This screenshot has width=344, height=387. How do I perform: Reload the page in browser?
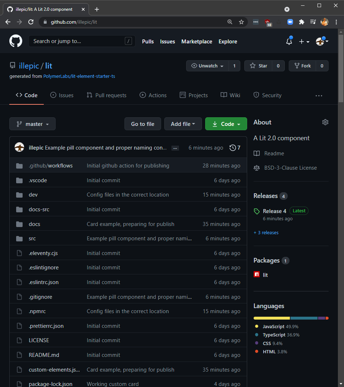coord(31,22)
